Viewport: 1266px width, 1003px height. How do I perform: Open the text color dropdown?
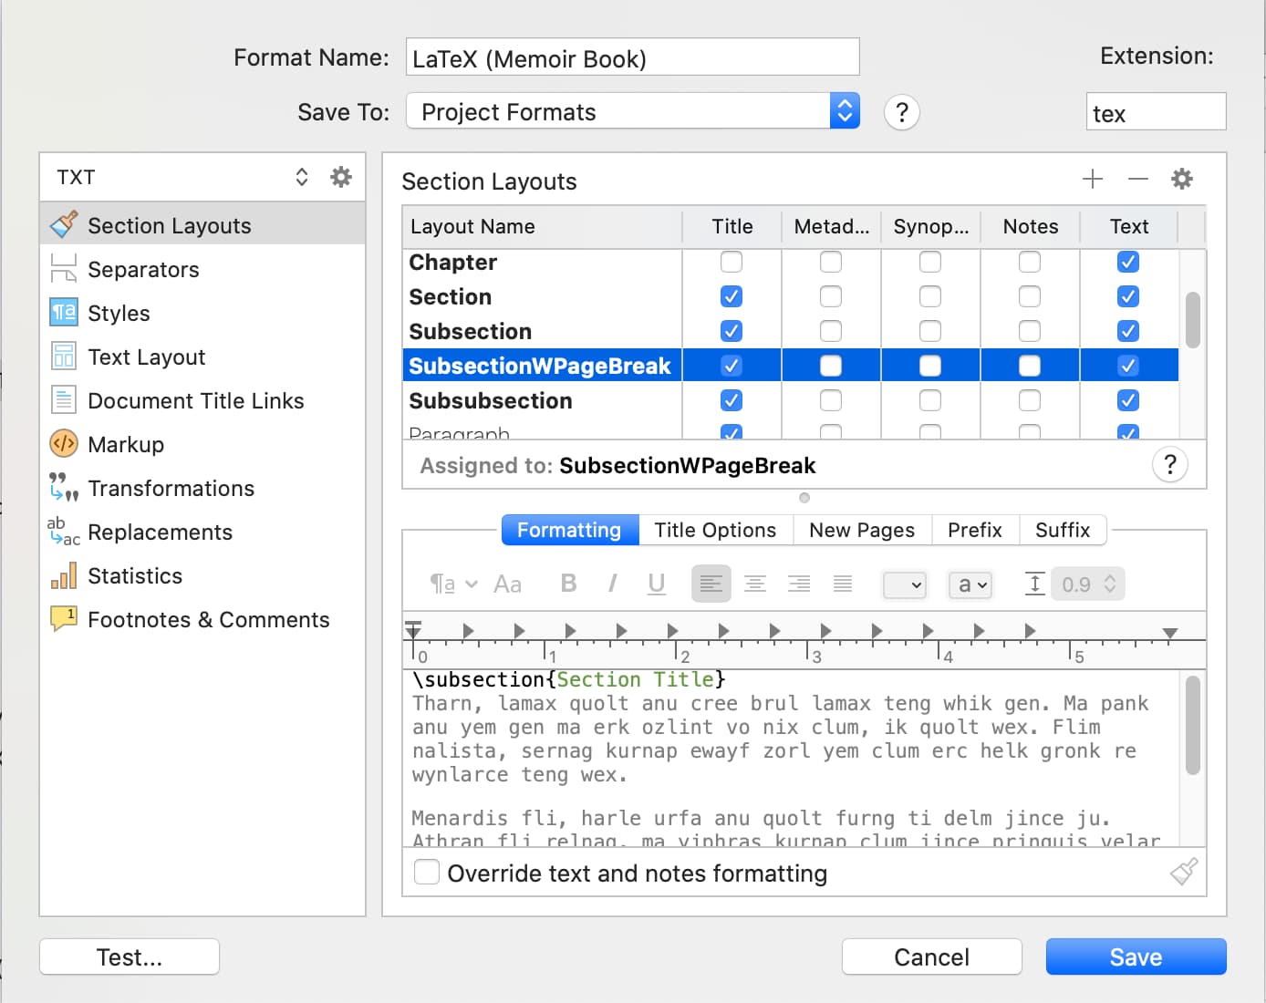905,584
